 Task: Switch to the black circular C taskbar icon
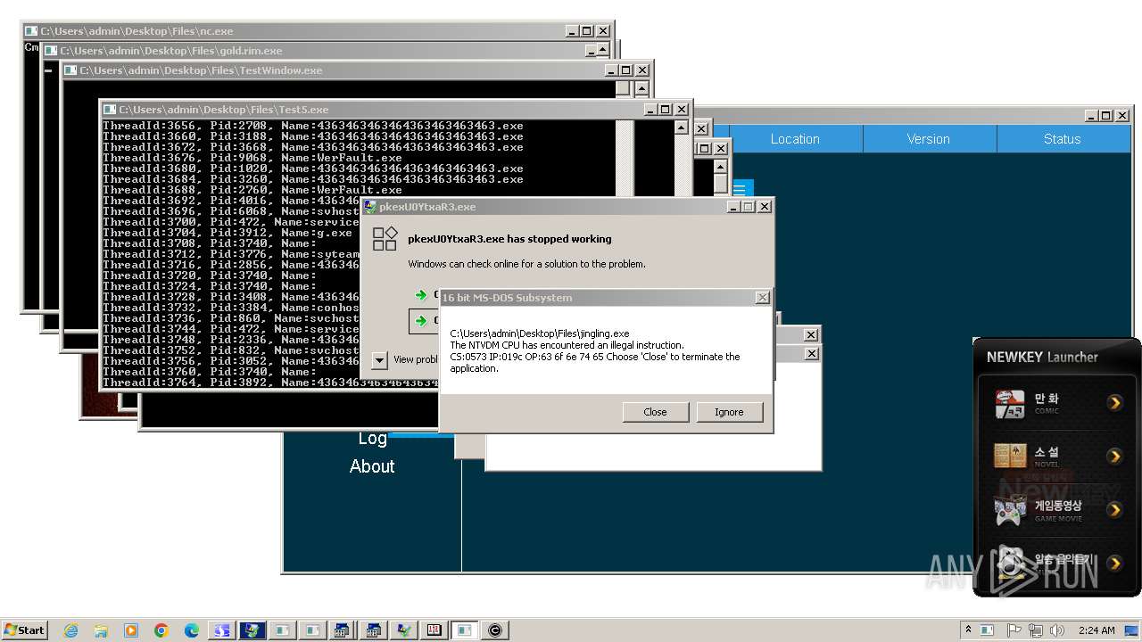coord(495,630)
